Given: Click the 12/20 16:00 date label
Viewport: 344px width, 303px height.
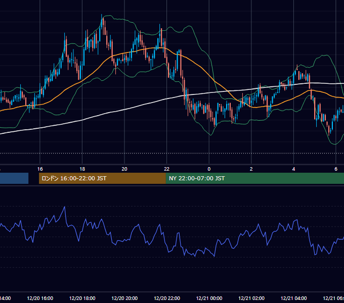Looking at the screenshot, I should [40, 298].
